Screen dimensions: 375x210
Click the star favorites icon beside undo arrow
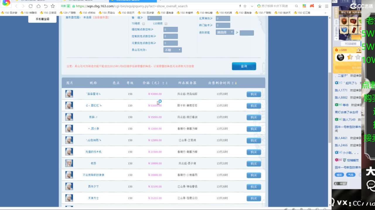tap(53, 6)
